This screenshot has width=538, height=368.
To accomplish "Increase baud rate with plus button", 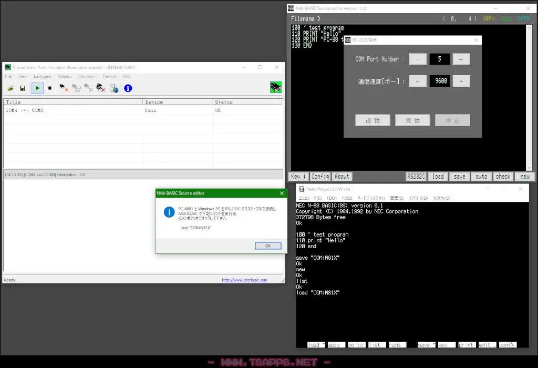I will [x=461, y=81].
